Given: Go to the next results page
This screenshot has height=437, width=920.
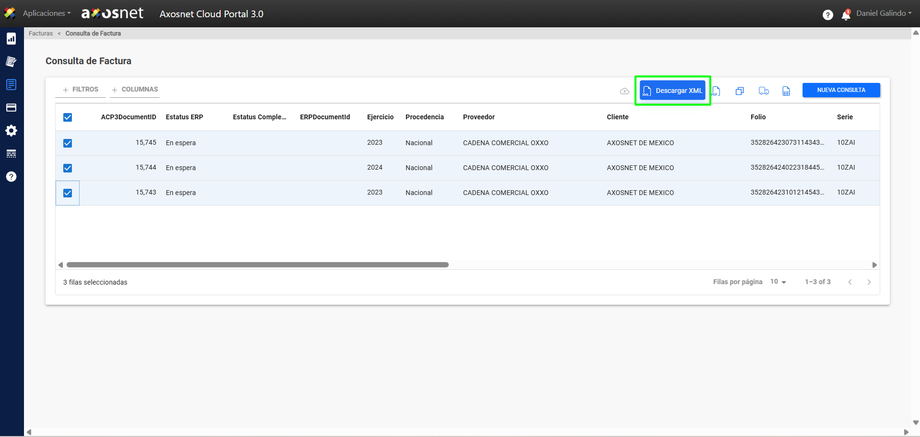Looking at the screenshot, I should point(869,282).
